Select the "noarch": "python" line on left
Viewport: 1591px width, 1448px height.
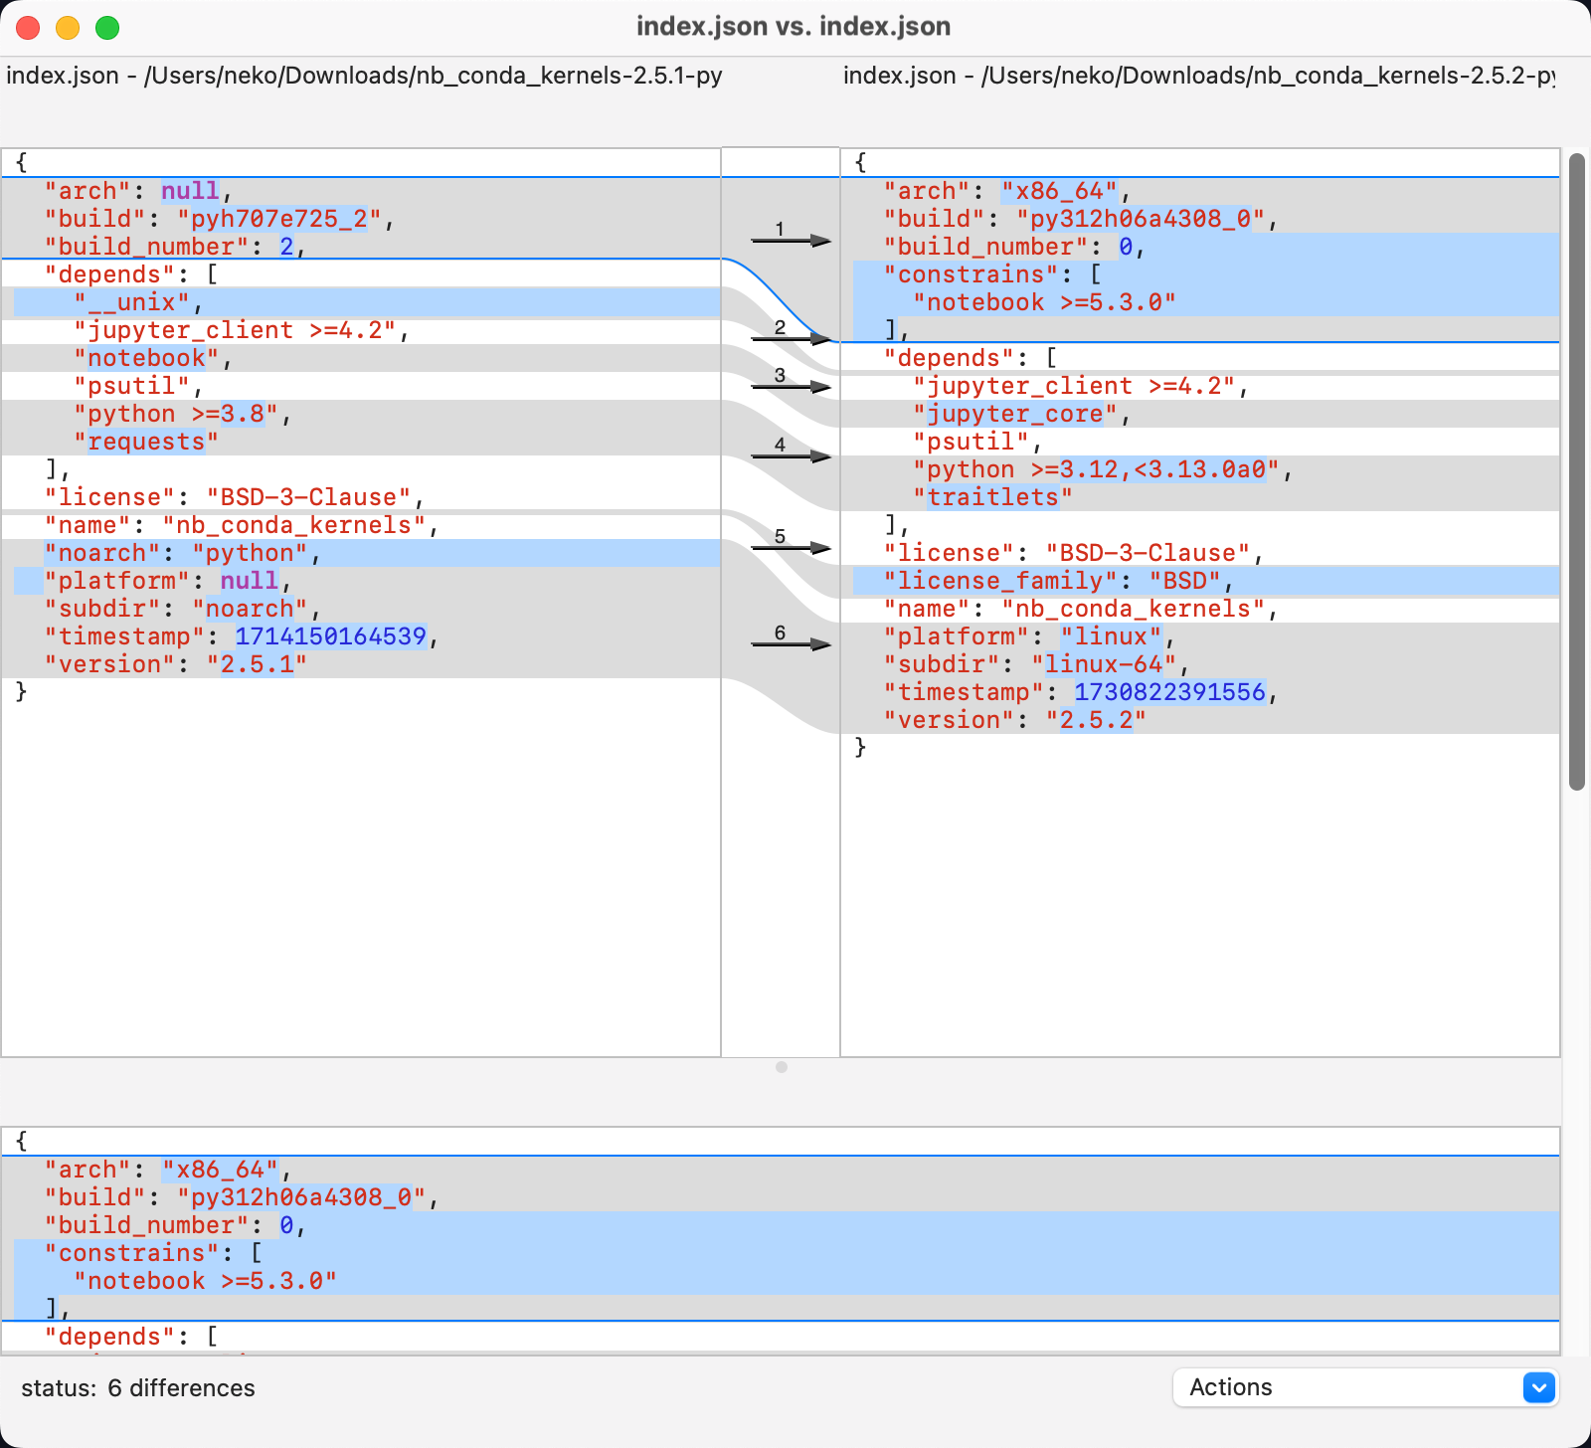(x=182, y=553)
